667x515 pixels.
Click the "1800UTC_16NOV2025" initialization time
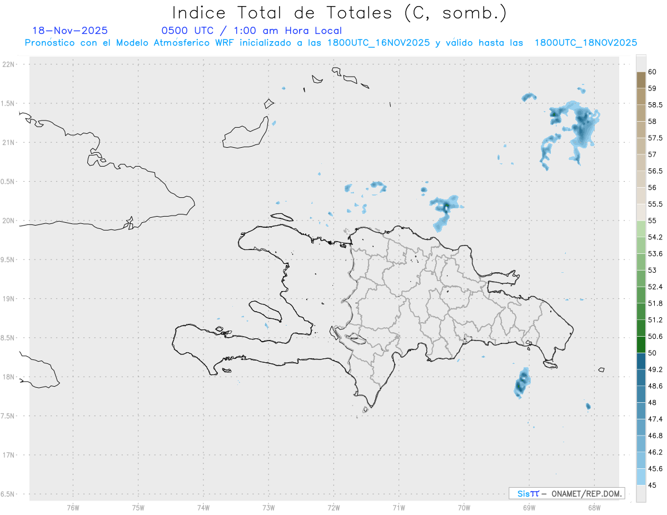[379, 43]
